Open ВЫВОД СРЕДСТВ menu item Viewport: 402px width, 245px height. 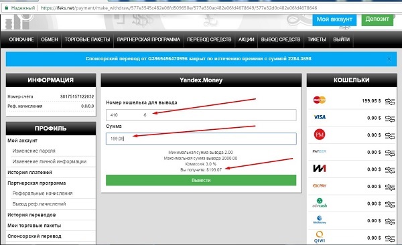click(x=281, y=39)
